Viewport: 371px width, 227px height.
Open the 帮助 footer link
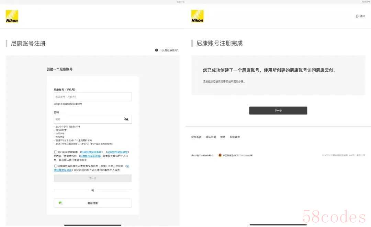pyautogui.click(x=223, y=137)
